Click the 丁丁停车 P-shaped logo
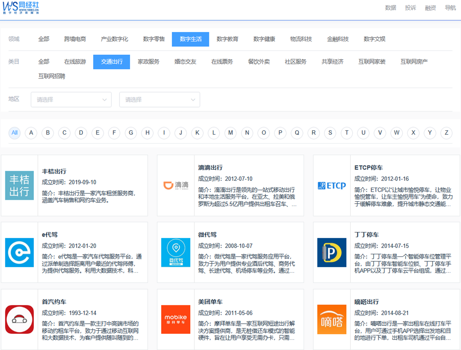This screenshot has height=350, width=461. tap(332, 252)
